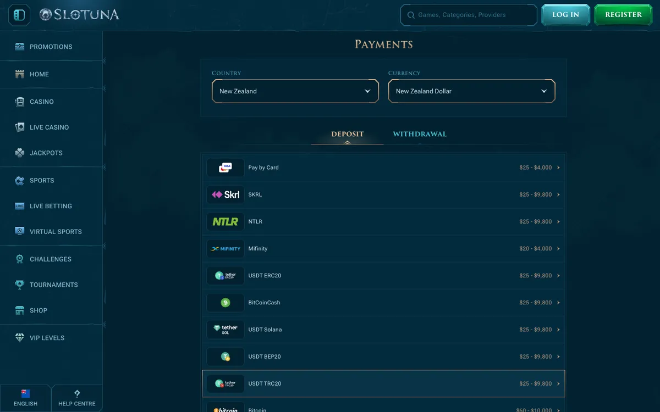Expand the USDT Solana row arrow
This screenshot has height=412, width=660.
click(558, 330)
